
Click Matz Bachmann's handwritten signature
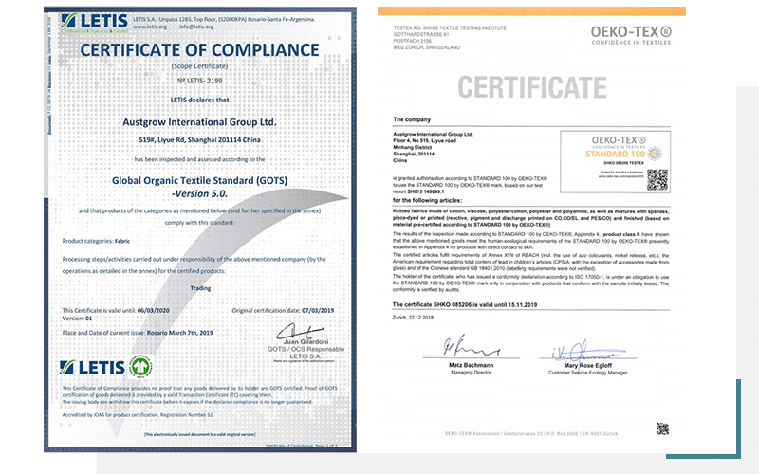470,345
